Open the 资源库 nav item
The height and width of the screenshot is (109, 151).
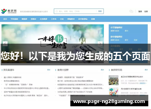pyautogui.click(x=34, y=19)
